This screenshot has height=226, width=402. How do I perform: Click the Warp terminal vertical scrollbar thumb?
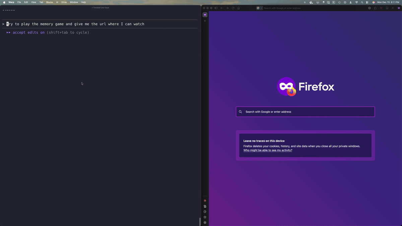click(x=200, y=222)
